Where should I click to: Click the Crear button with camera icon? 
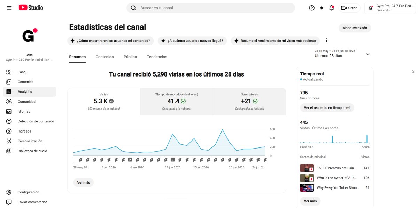pos(349,8)
